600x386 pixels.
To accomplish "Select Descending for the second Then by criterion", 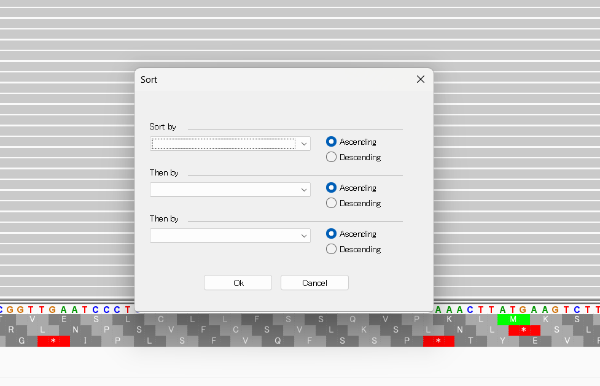I will pos(331,249).
